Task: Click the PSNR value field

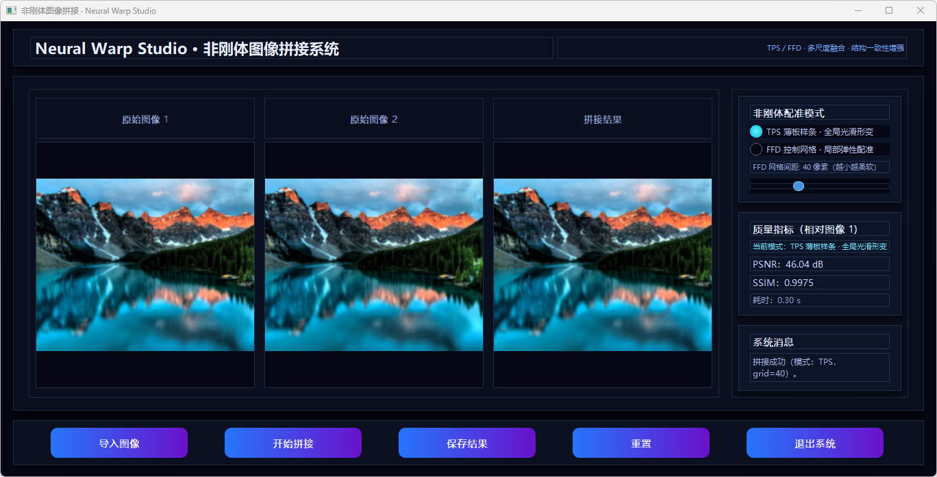Action: [x=820, y=264]
